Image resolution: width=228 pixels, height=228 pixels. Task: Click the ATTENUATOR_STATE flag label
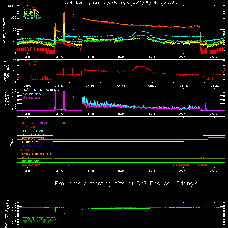34,123
